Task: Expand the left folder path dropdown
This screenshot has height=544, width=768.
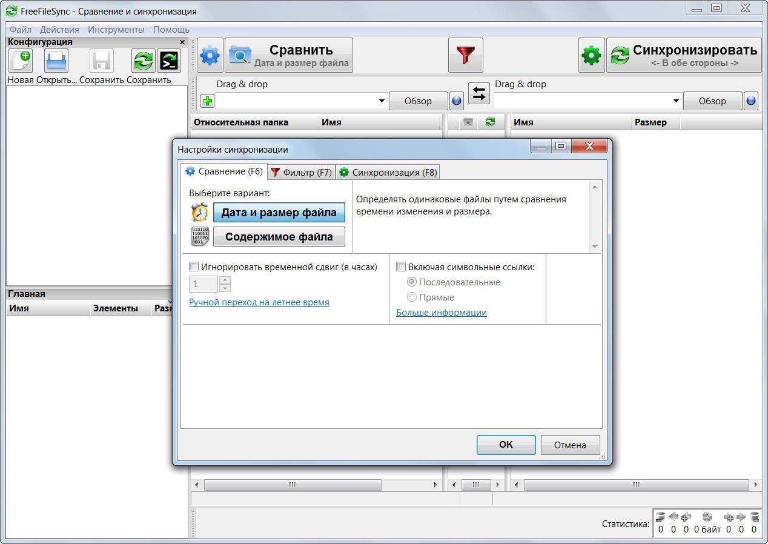Action: [x=382, y=101]
